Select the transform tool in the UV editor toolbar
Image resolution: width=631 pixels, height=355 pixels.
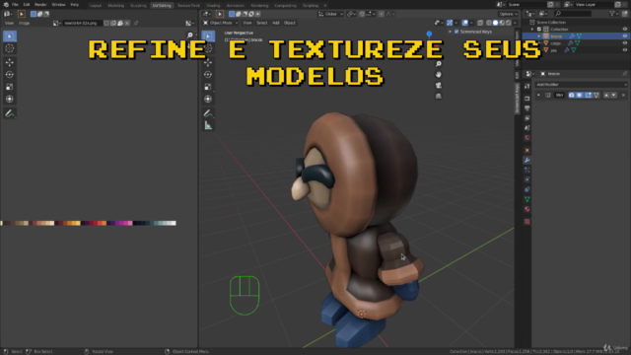pyautogui.click(x=10, y=99)
